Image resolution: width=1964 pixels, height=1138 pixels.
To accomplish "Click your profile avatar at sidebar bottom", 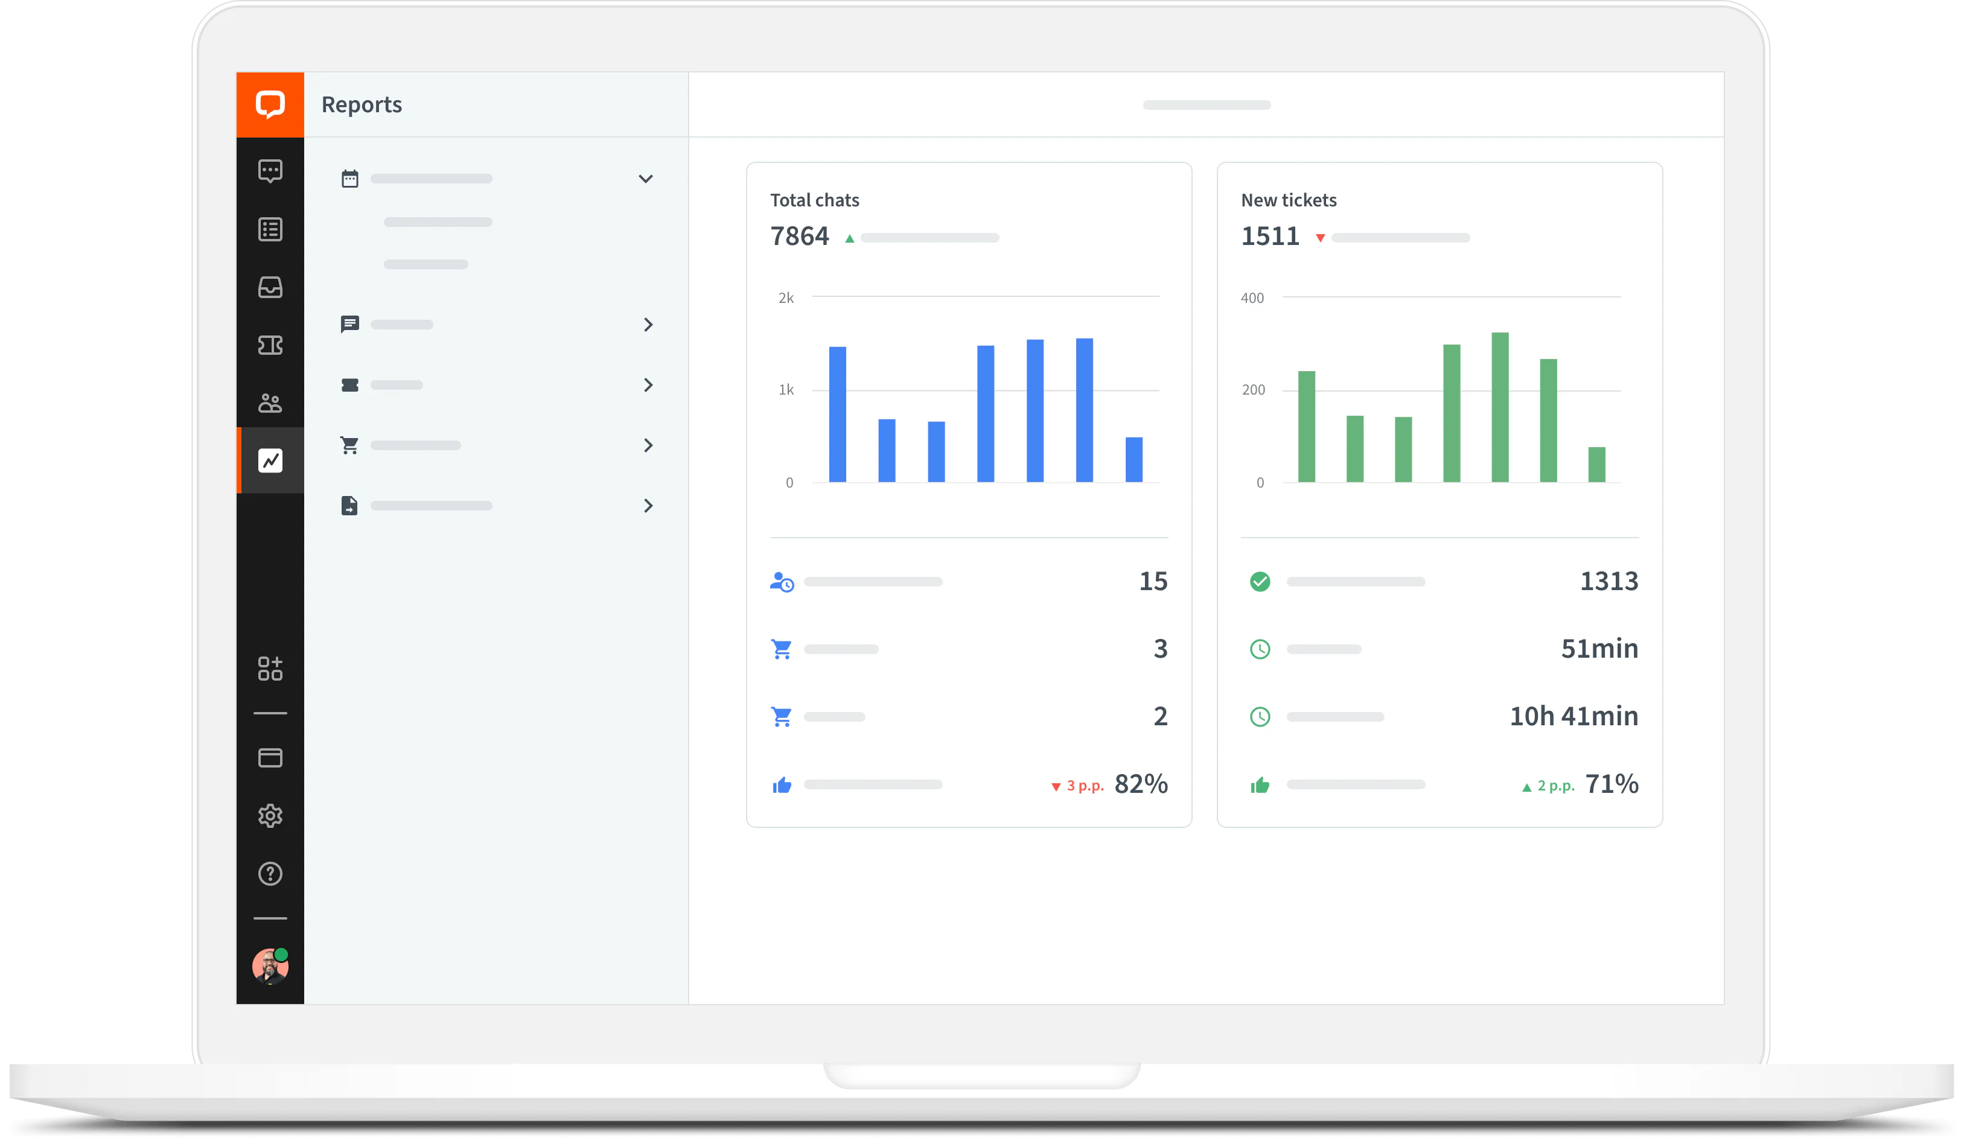I will [270, 966].
